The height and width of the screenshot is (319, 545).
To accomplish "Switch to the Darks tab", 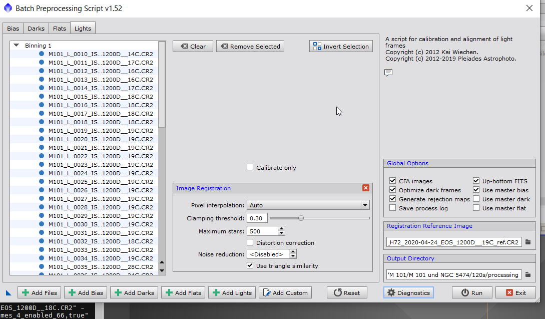I will pyautogui.click(x=36, y=29).
